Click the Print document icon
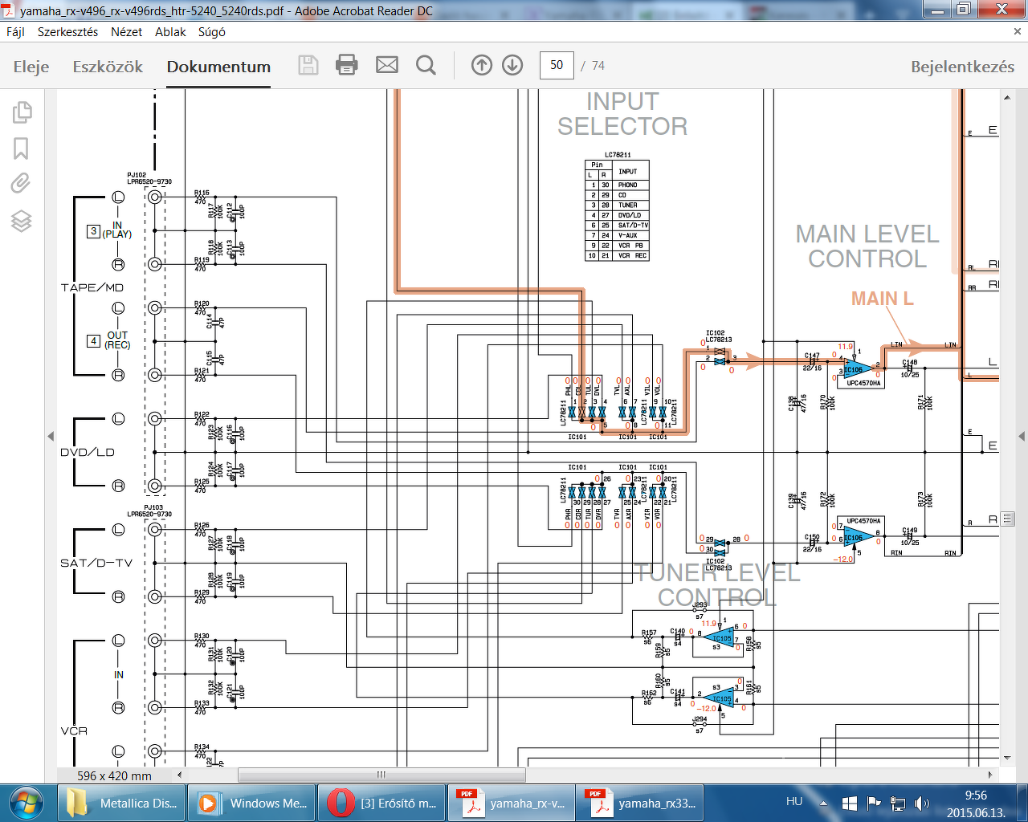The image size is (1028, 822). [347, 65]
